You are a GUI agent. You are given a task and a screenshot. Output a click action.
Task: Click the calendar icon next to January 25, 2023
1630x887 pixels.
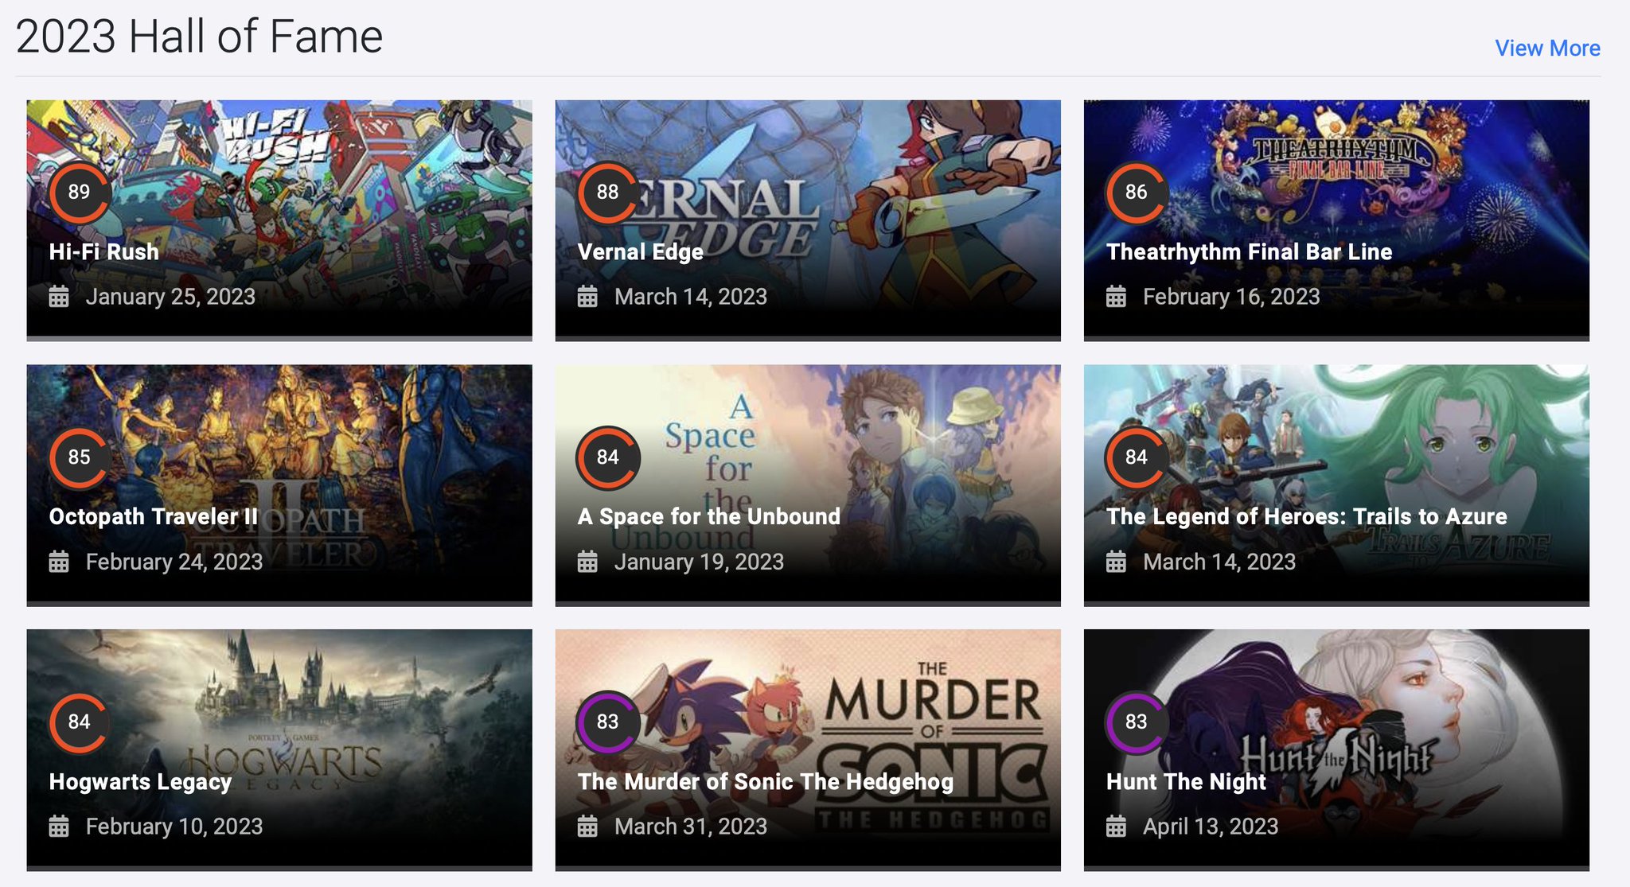[x=59, y=297]
